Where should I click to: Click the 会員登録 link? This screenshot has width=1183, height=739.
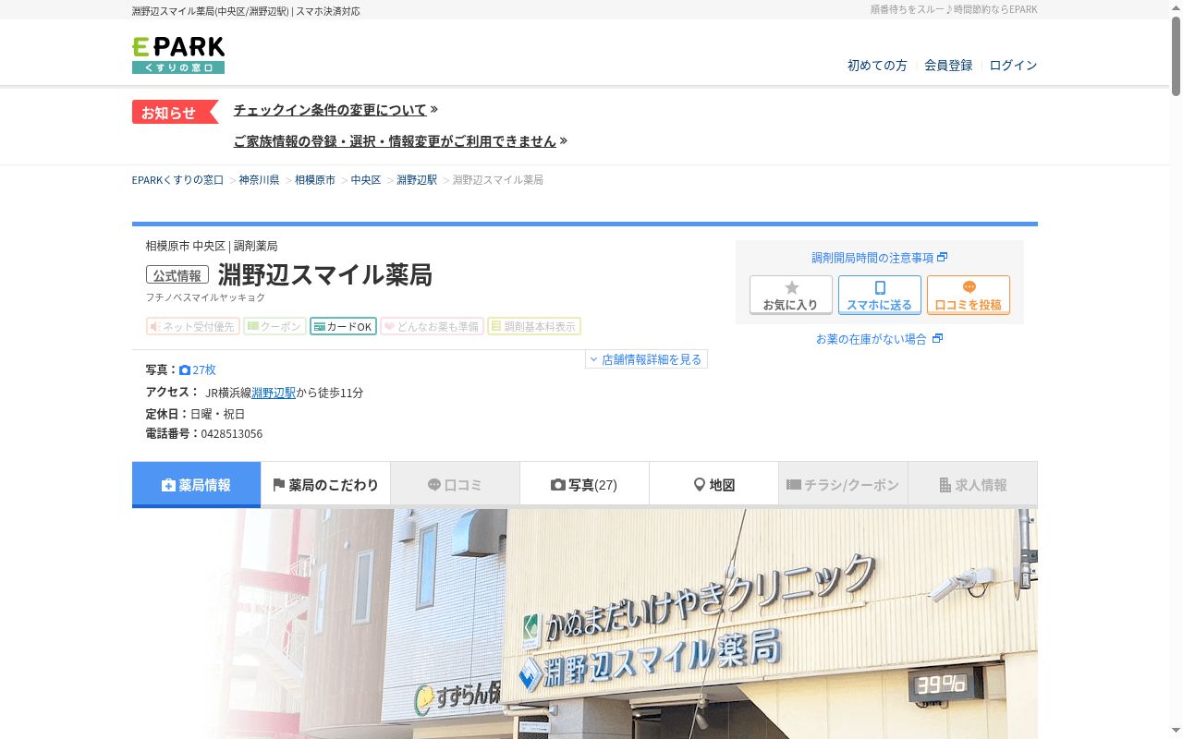(x=948, y=66)
